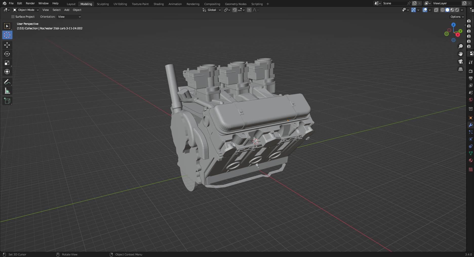This screenshot has width=474, height=257.
Task: Open the editor type dropdown
Action: pyautogui.click(x=6, y=10)
